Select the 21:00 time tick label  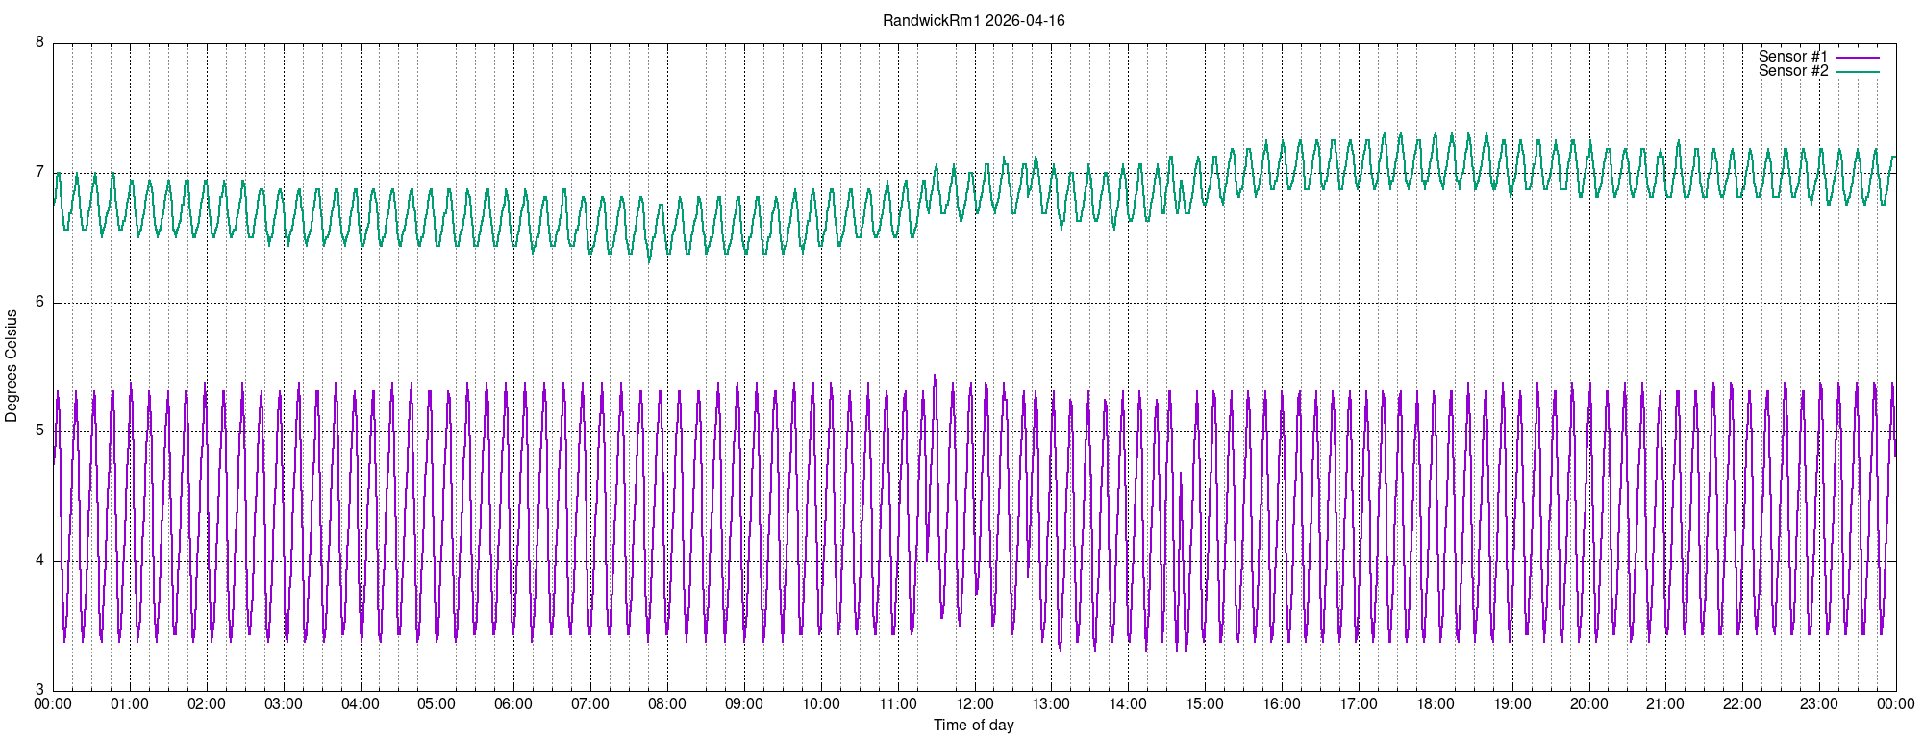coord(1665,703)
